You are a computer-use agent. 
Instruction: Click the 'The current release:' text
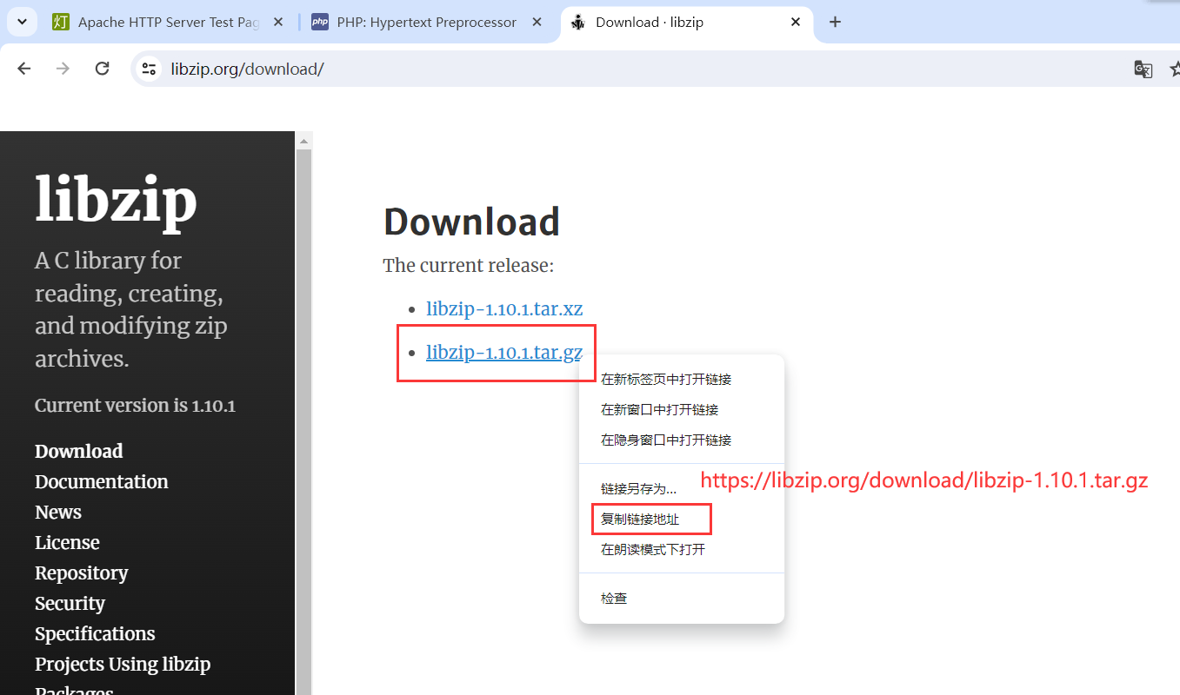click(x=469, y=265)
